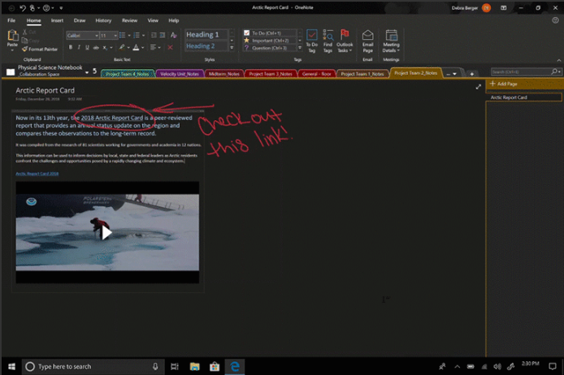Open Microsoft Edge from the taskbar
Image resolution: width=564 pixels, height=375 pixels.
234,366
